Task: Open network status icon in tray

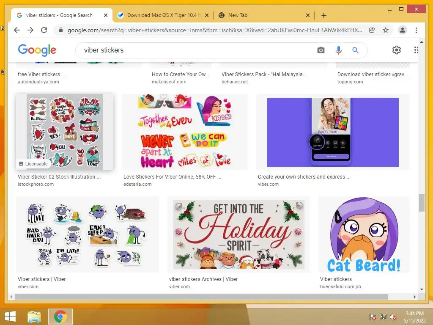Action: [383, 317]
